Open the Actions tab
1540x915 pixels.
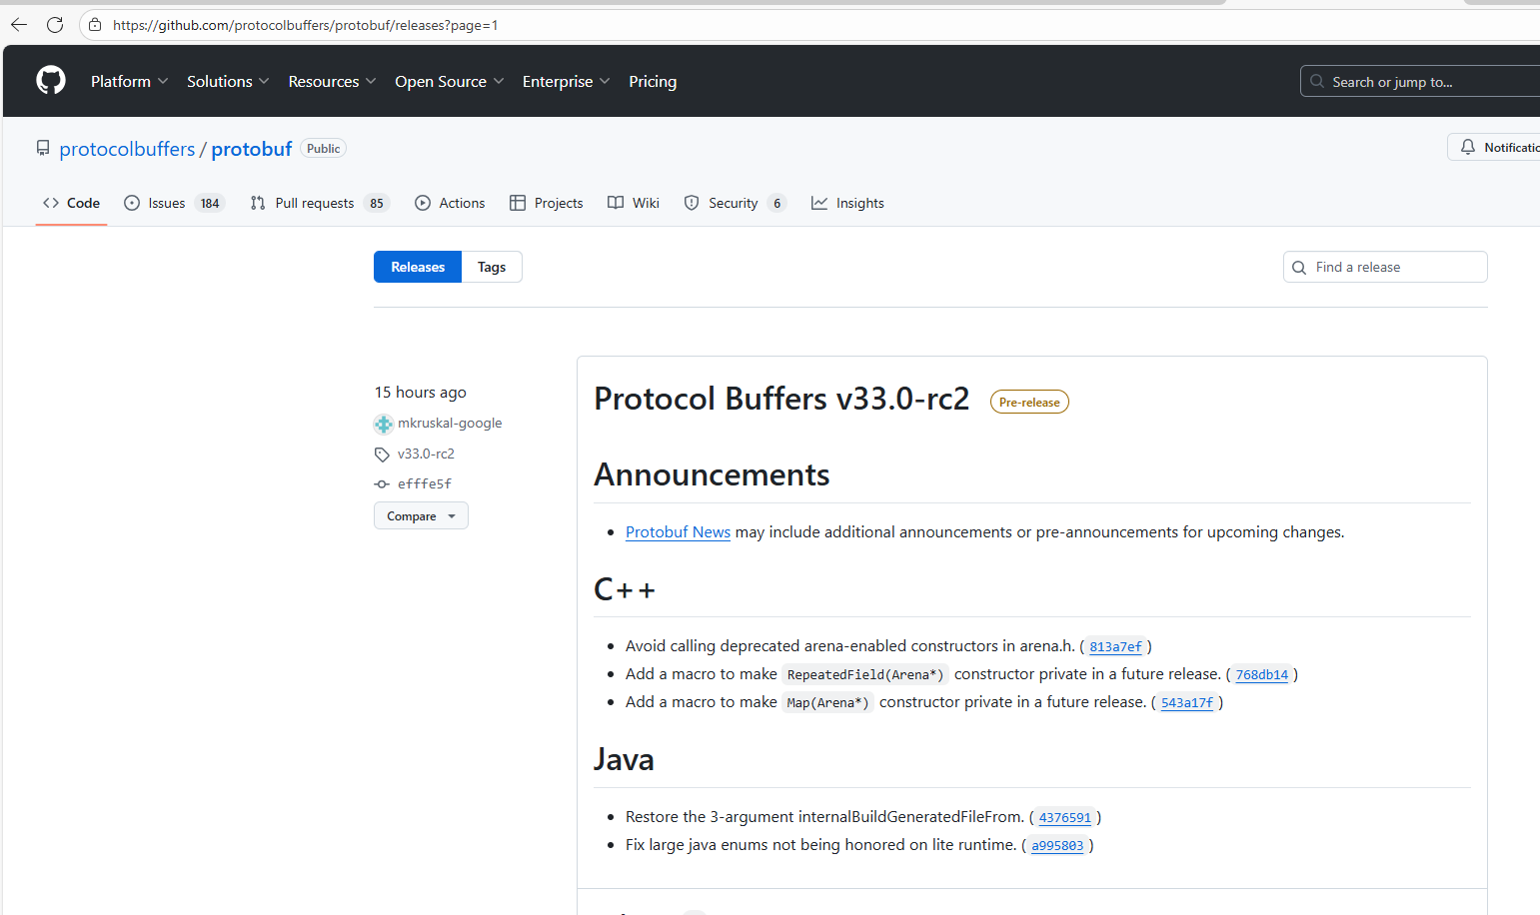pyautogui.click(x=450, y=203)
